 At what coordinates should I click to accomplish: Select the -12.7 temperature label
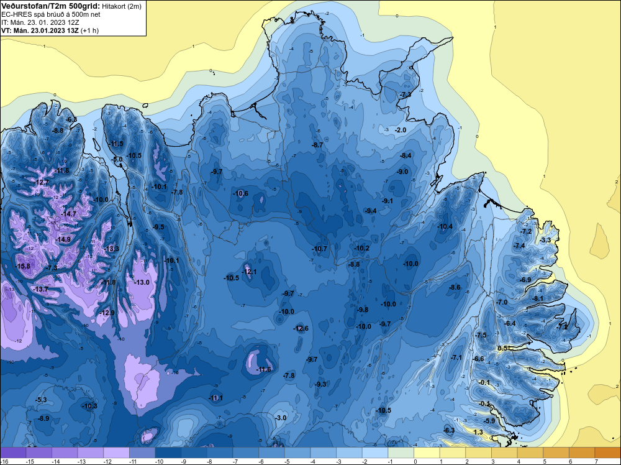tap(42, 182)
